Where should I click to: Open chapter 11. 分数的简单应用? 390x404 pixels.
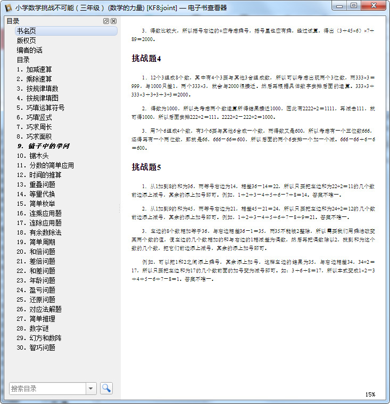point(45,165)
